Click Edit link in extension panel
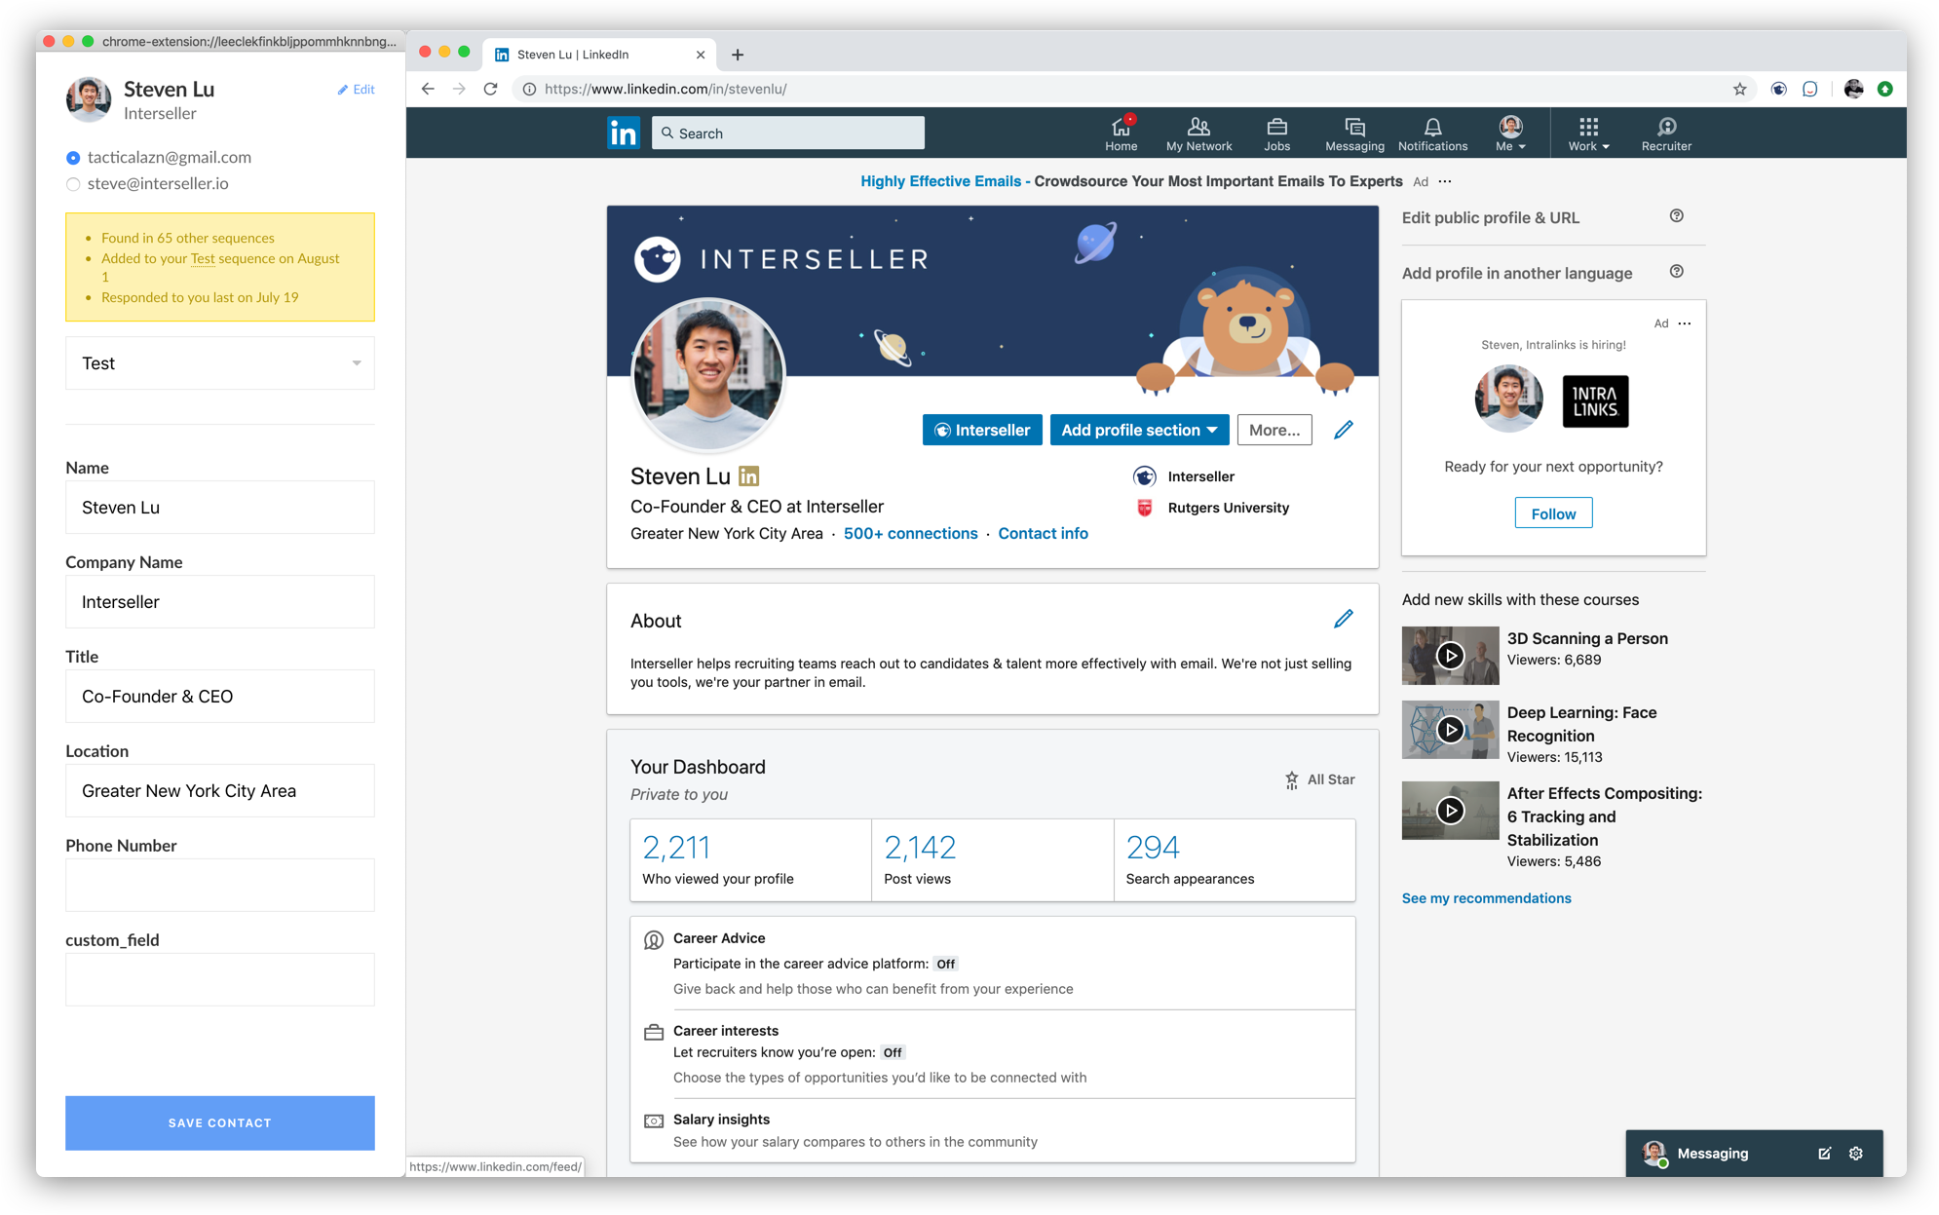 [x=356, y=89]
